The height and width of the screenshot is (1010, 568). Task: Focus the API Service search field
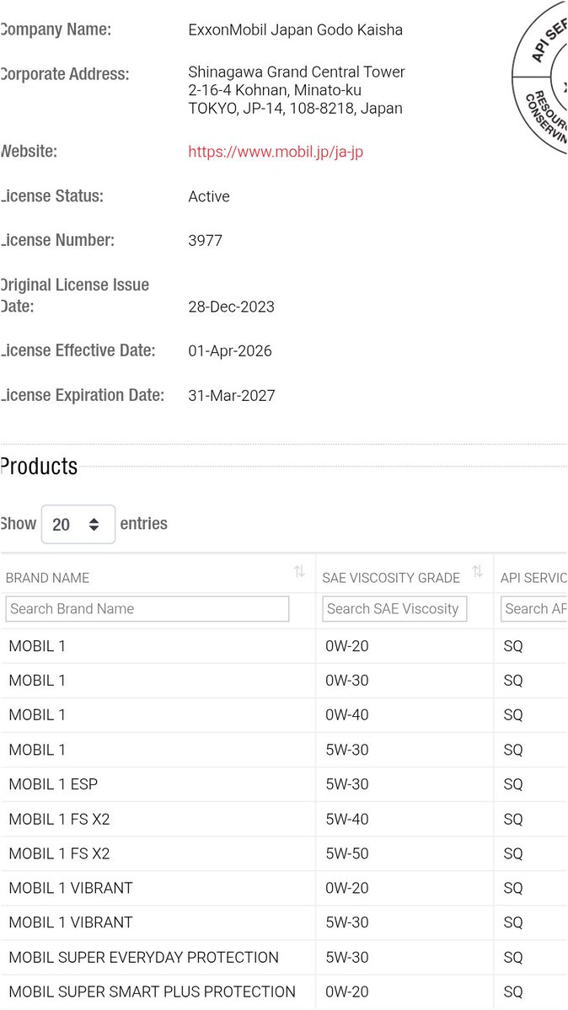[x=533, y=609]
